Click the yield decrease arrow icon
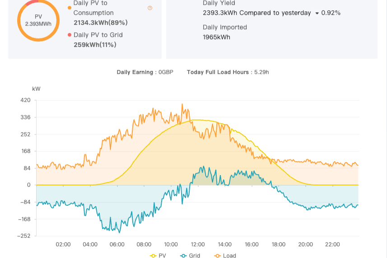 tap(317, 13)
